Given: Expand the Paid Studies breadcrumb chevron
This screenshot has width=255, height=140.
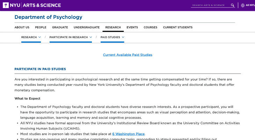Looking at the screenshot, I should [123, 37].
